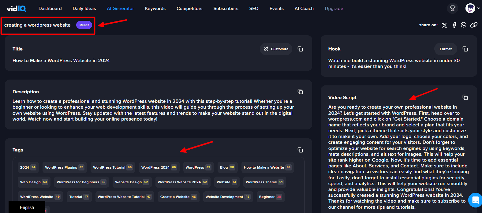Viewport: 482px width, 213px height.
Task: Open the English language selector
Action: tap(27, 207)
